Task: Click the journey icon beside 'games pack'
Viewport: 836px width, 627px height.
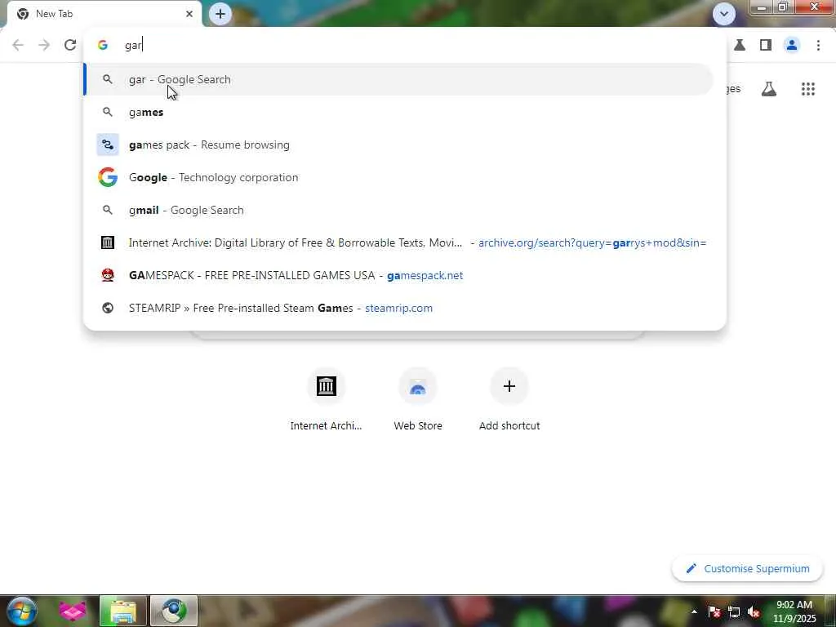Action: tap(108, 145)
